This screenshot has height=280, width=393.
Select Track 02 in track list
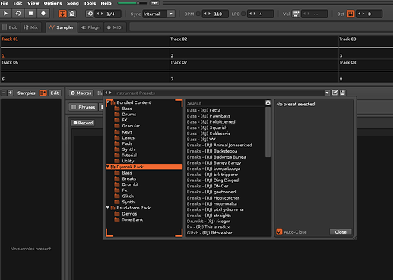click(x=179, y=39)
